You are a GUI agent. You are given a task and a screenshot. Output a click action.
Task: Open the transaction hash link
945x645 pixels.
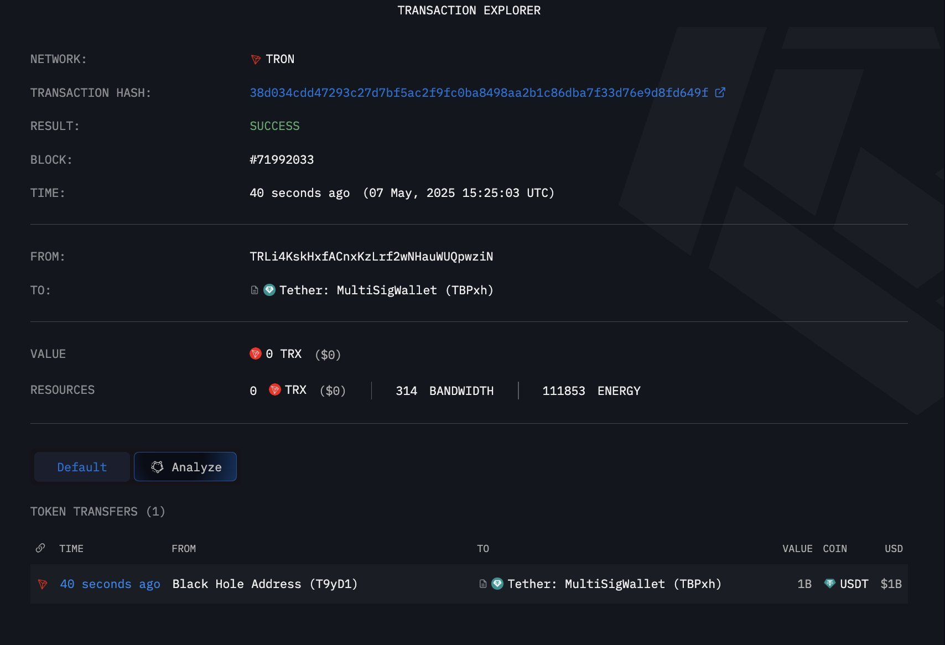tap(479, 92)
